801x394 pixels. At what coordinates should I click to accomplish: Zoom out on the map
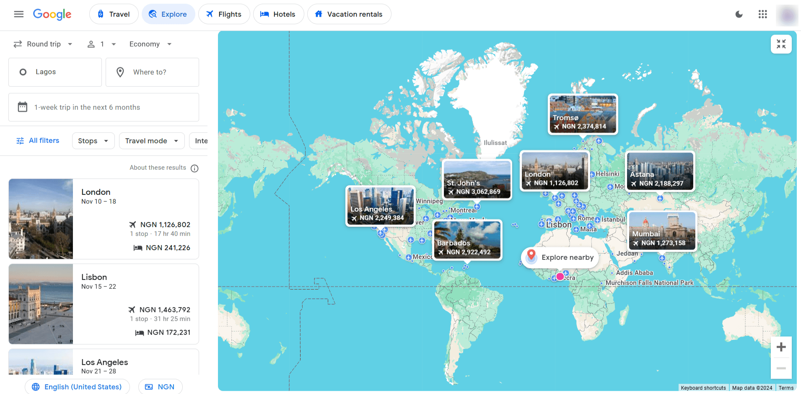pos(781,368)
